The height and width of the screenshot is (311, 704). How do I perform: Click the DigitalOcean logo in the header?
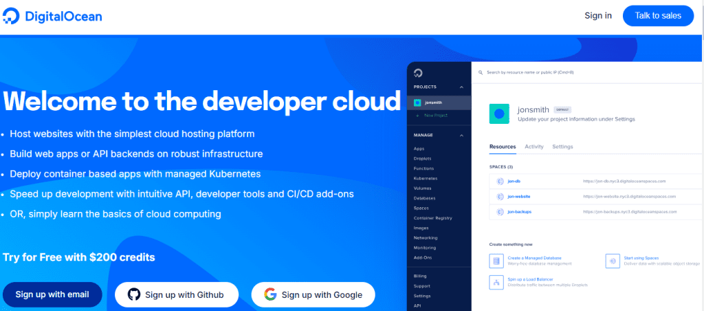(53, 17)
